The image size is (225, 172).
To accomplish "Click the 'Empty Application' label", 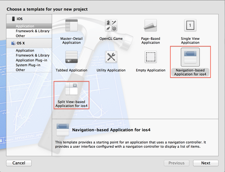I will [x=151, y=70].
